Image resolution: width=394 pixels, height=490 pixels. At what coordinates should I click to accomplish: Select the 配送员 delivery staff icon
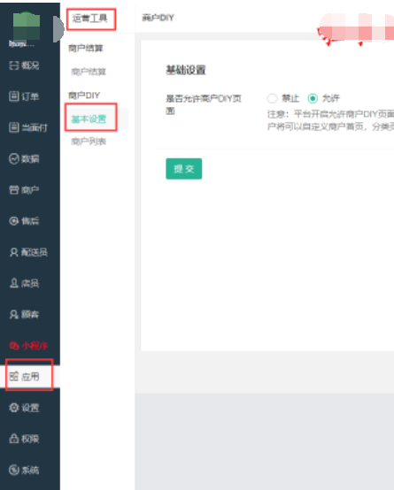14,252
